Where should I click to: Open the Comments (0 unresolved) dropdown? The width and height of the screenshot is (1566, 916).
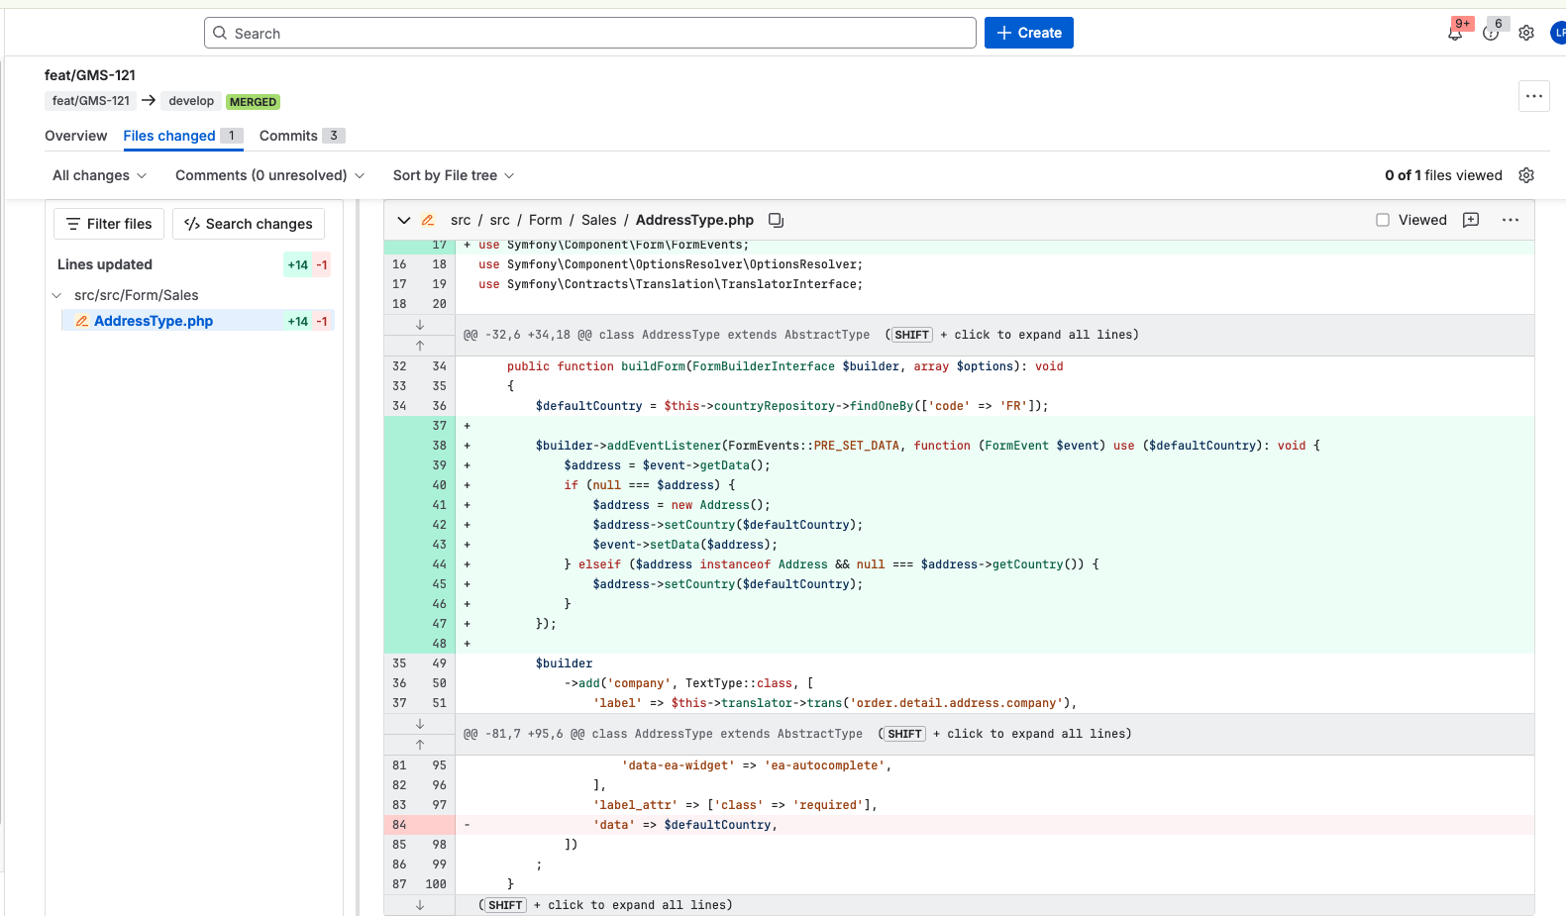click(x=269, y=175)
